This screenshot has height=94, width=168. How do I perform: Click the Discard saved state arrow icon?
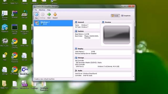pyautogui.click(x=55, y=14)
